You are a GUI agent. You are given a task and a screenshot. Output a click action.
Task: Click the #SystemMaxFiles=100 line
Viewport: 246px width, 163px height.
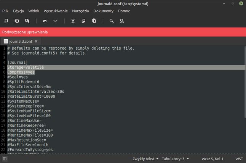(x=29, y=116)
